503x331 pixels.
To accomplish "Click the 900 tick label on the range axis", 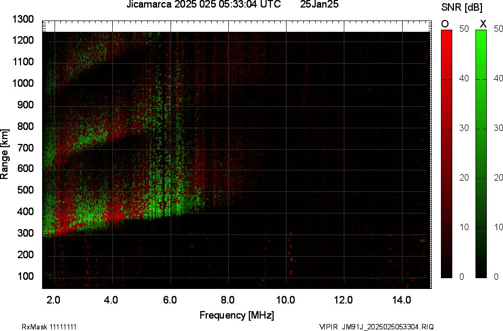I will tap(25, 105).
